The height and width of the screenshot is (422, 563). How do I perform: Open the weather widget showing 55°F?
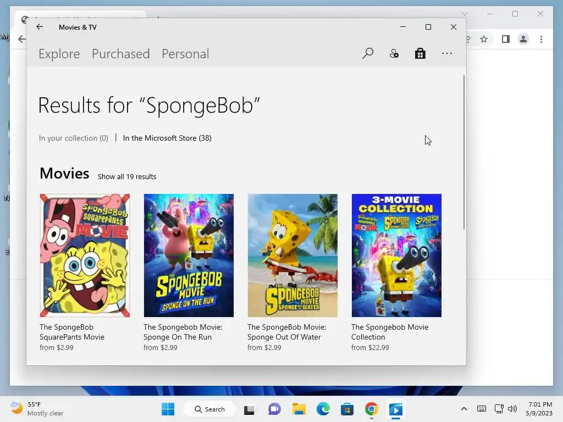point(37,409)
